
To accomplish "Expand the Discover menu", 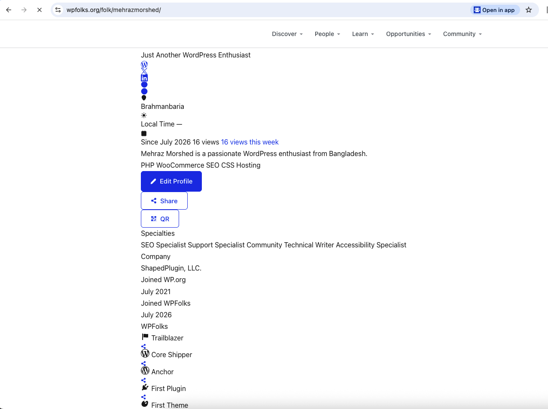I will (x=287, y=34).
